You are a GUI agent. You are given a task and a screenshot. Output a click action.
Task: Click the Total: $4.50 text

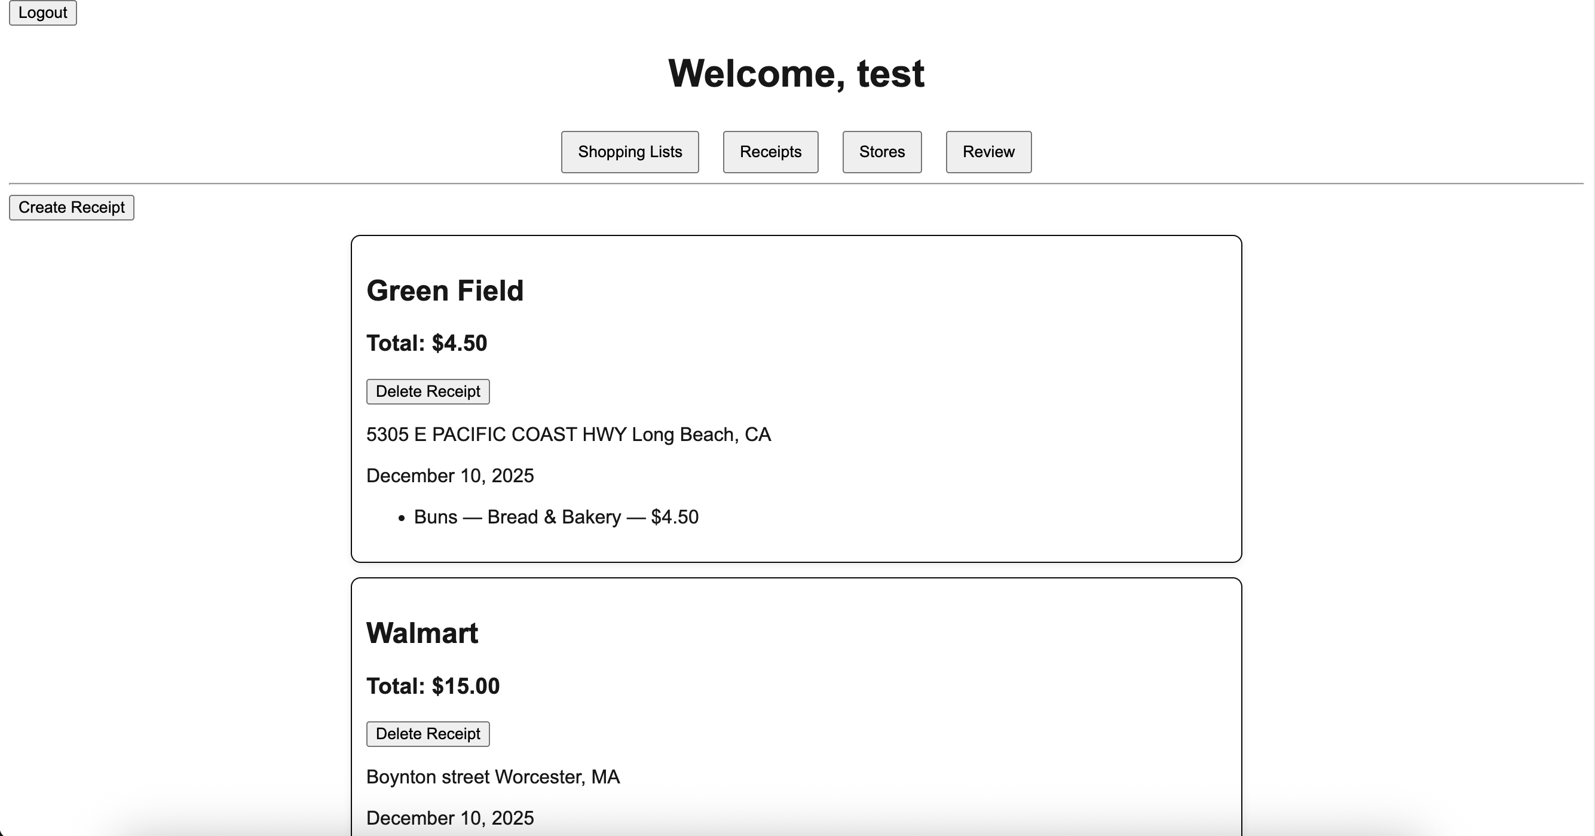pos(427,343)
